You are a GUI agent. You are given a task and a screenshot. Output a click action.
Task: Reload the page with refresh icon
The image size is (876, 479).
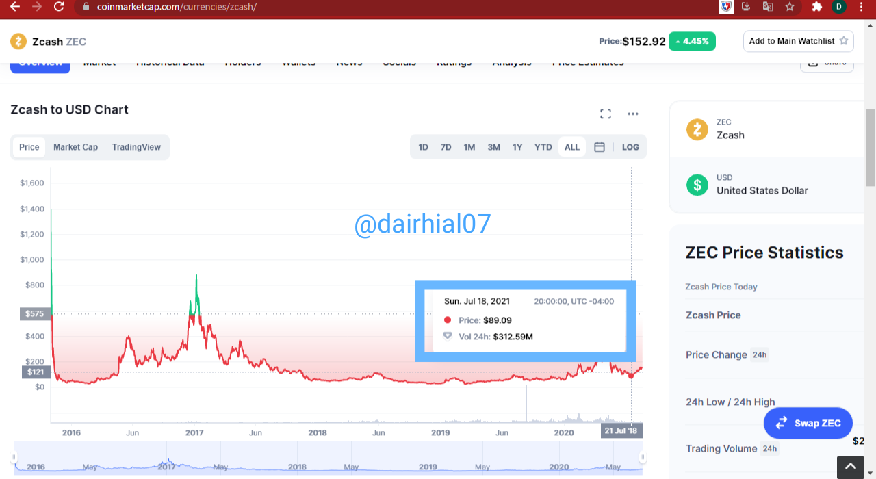59,7
